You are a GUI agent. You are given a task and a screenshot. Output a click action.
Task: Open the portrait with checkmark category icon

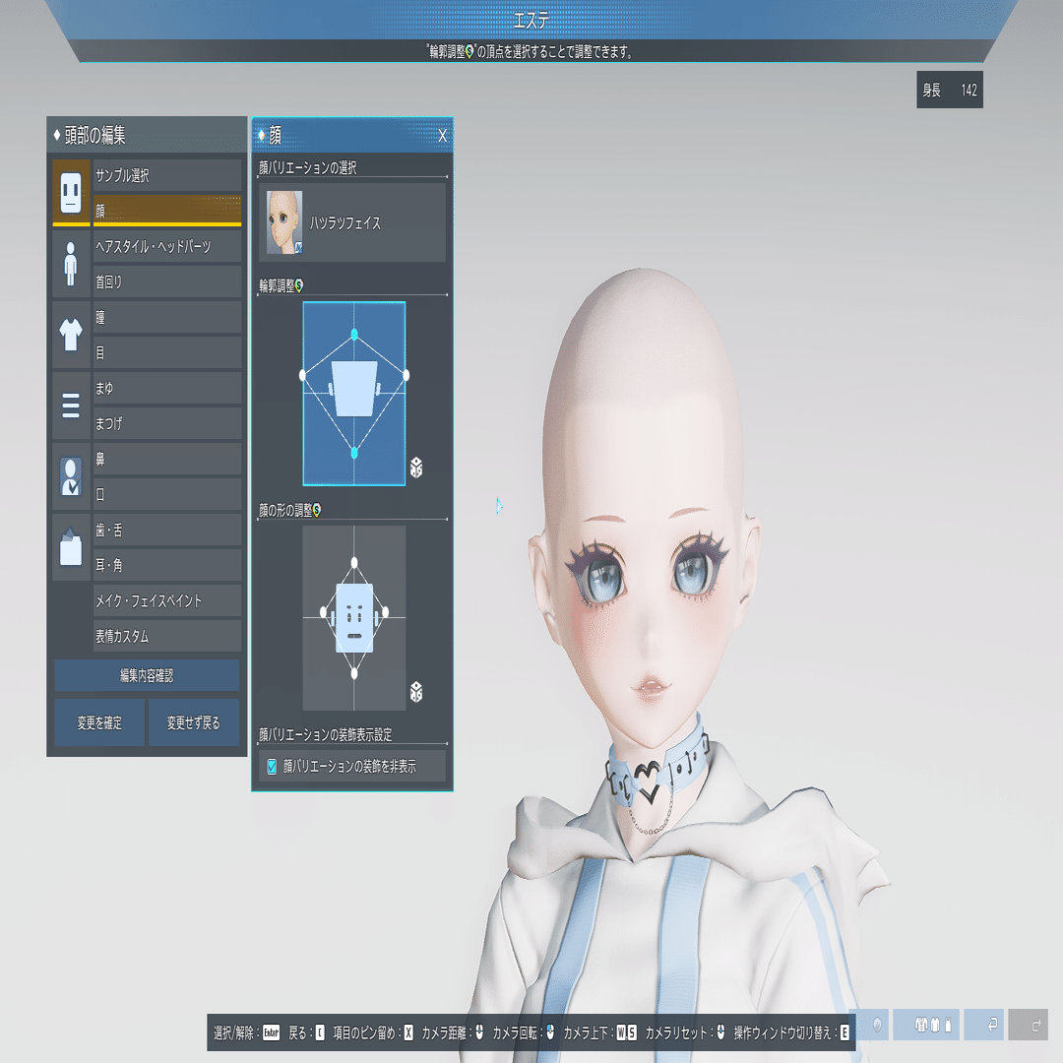[x=71, y=476]
